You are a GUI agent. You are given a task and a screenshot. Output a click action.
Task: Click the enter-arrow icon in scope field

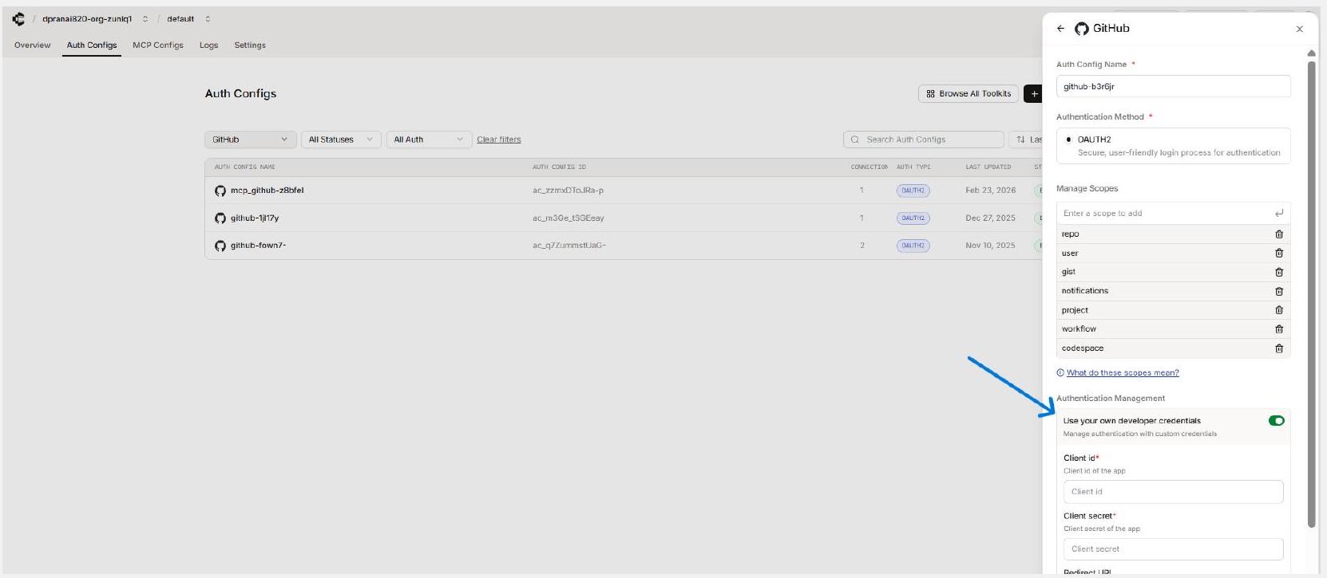(x=1279, y=214)
